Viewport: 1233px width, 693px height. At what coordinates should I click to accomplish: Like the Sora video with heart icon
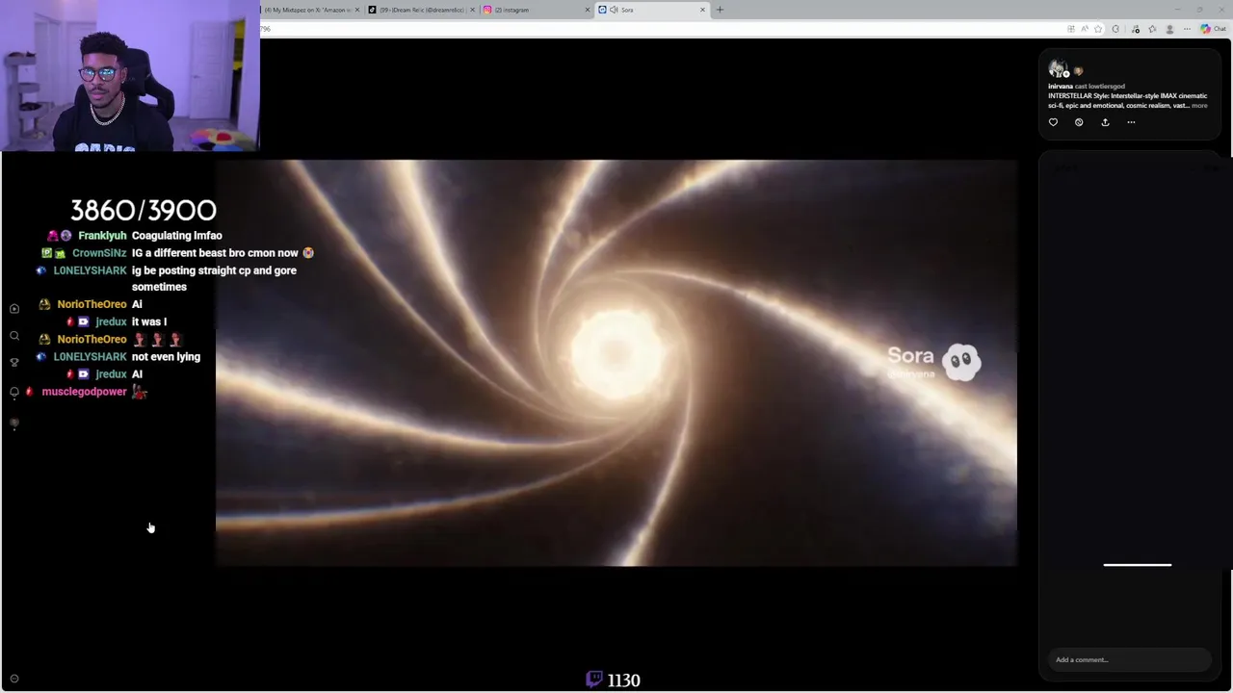point(1053,122)
